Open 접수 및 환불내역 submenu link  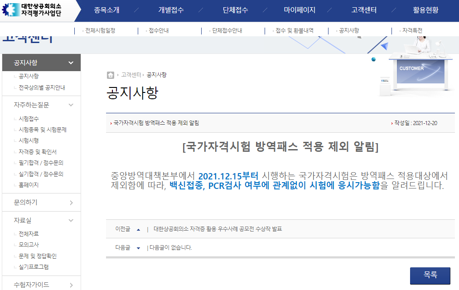click(295, 30)
